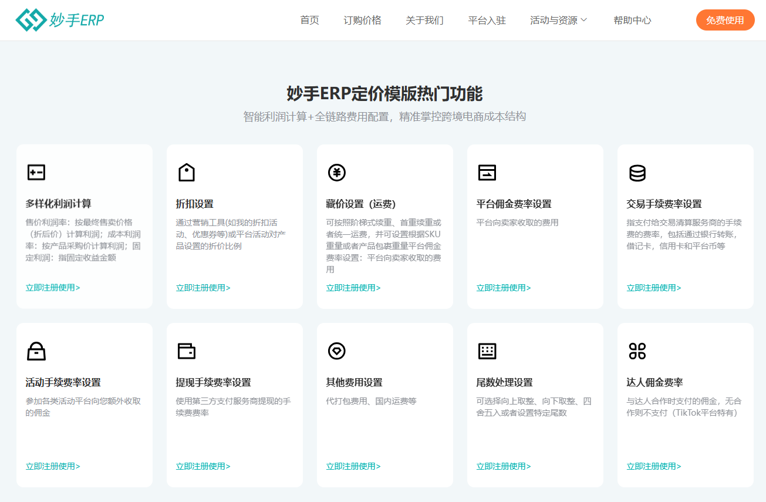Click the 多样化利润计算 card title
The width and height of the screenshot is (766, 502).
pos(59,204)
